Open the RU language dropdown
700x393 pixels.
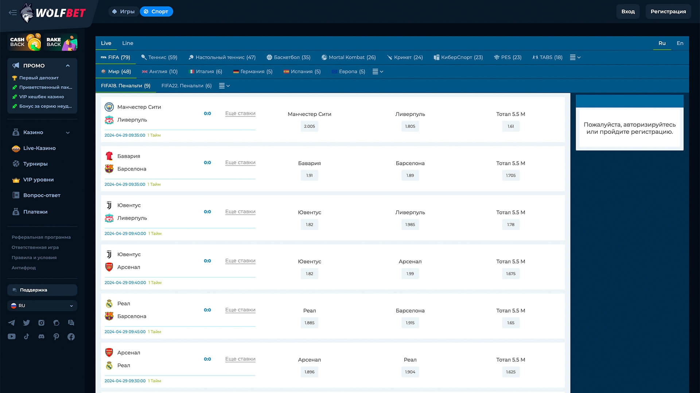[x=42, y=306]
